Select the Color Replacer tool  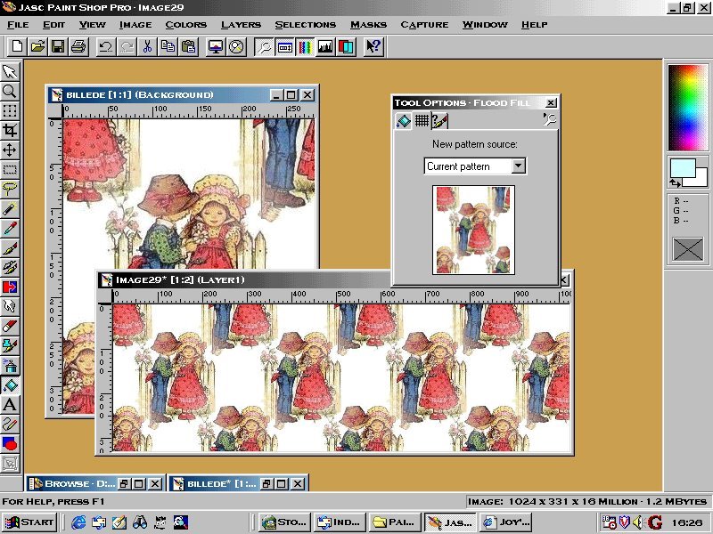pos(10,287)
